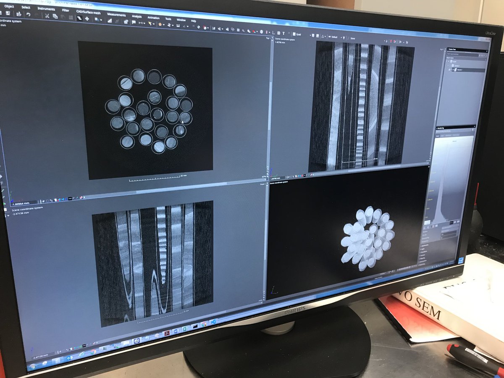The height and width of the screenshot is (378, 504).
Task: Open the Measurements menu
Action: 116,15
